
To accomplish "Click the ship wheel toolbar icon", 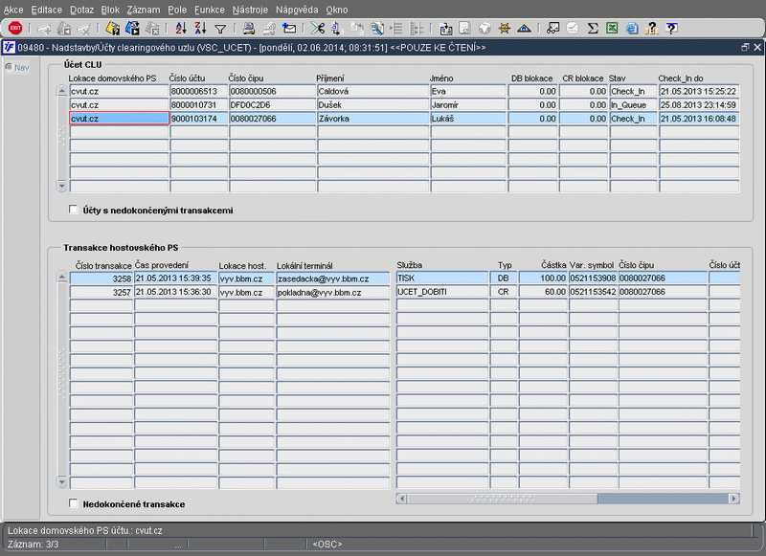I will pos(505,29).
